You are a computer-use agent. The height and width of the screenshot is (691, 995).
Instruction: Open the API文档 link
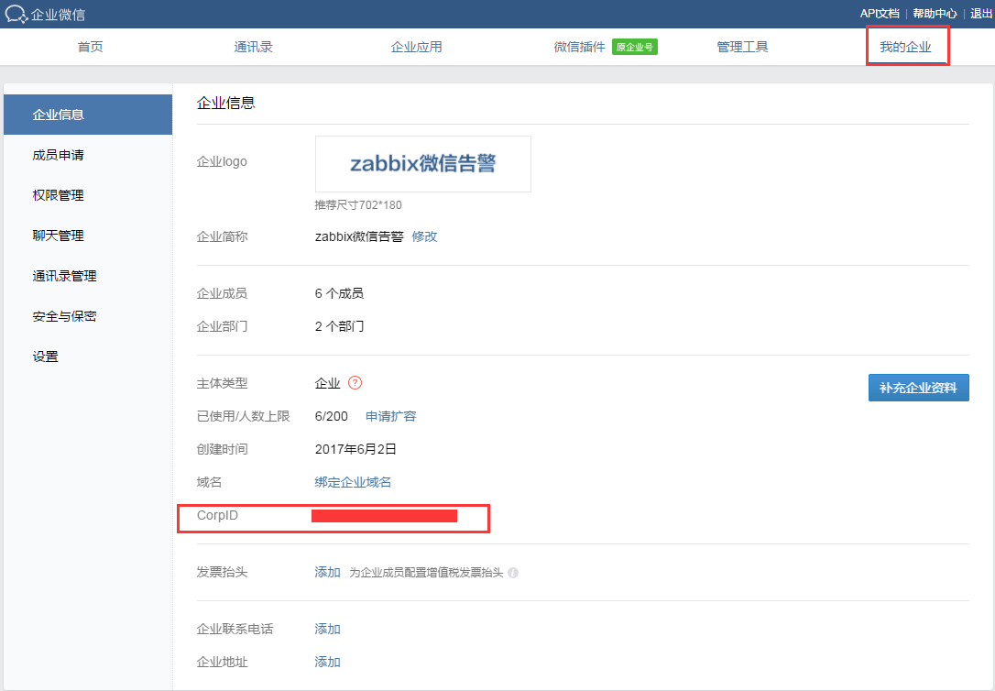(880, 14)
